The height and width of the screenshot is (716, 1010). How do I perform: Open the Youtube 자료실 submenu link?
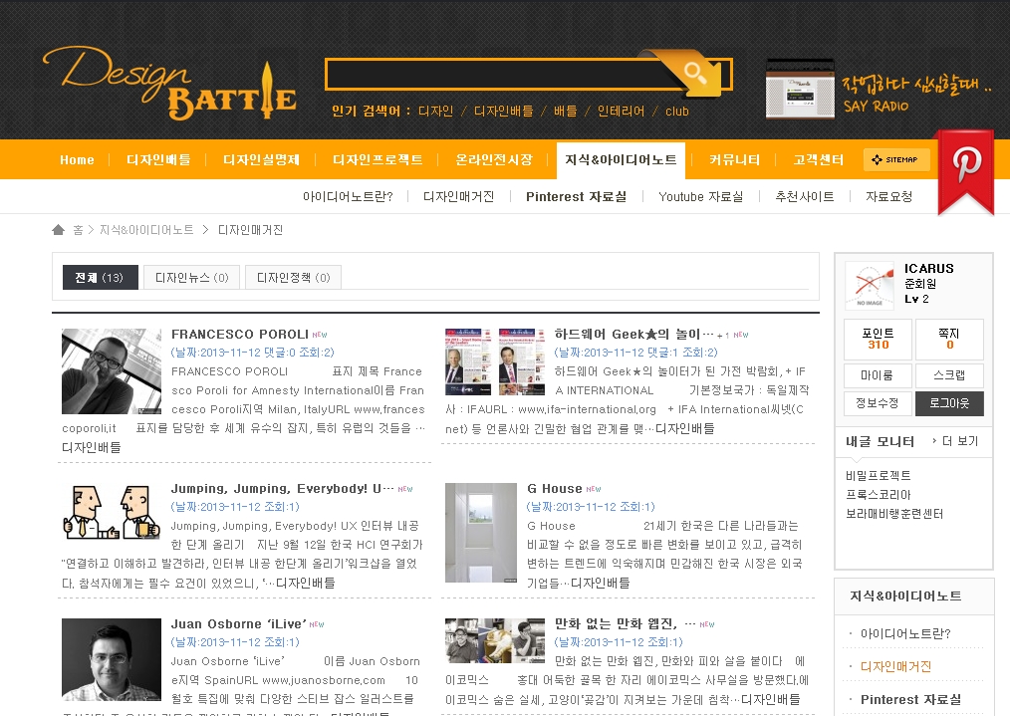[700, 197]
